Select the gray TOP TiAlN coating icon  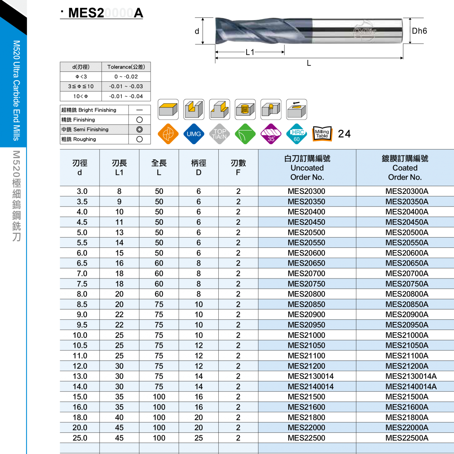tap(219, 134)
